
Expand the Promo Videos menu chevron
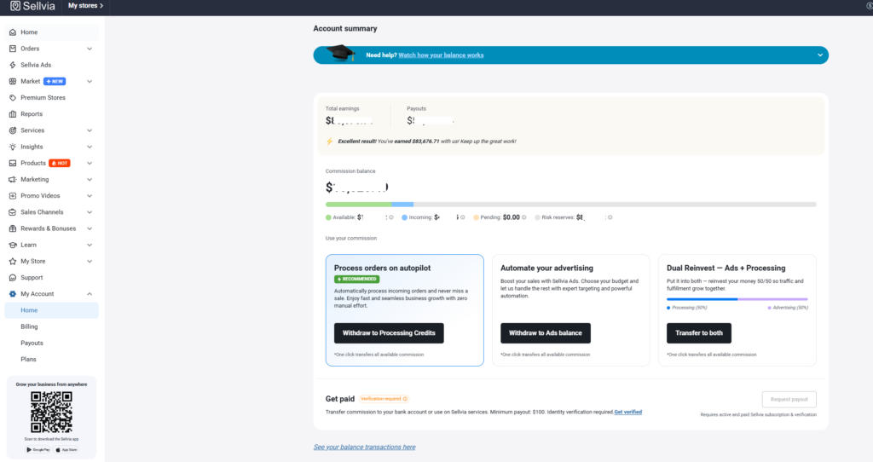tap(90, 196)
